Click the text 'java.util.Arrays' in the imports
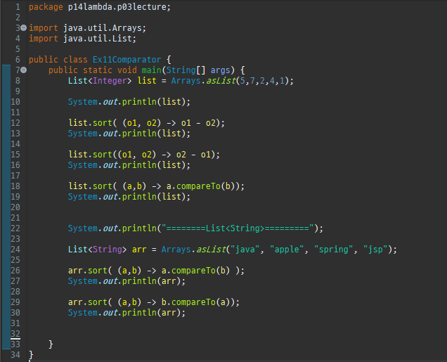The height and width of the screenshot is (362, 447). click(103, 28)
